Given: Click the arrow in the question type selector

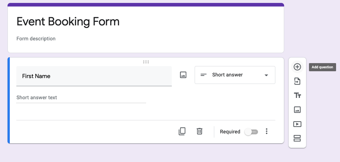Looking at the screenshot, I should coord(266,75).
